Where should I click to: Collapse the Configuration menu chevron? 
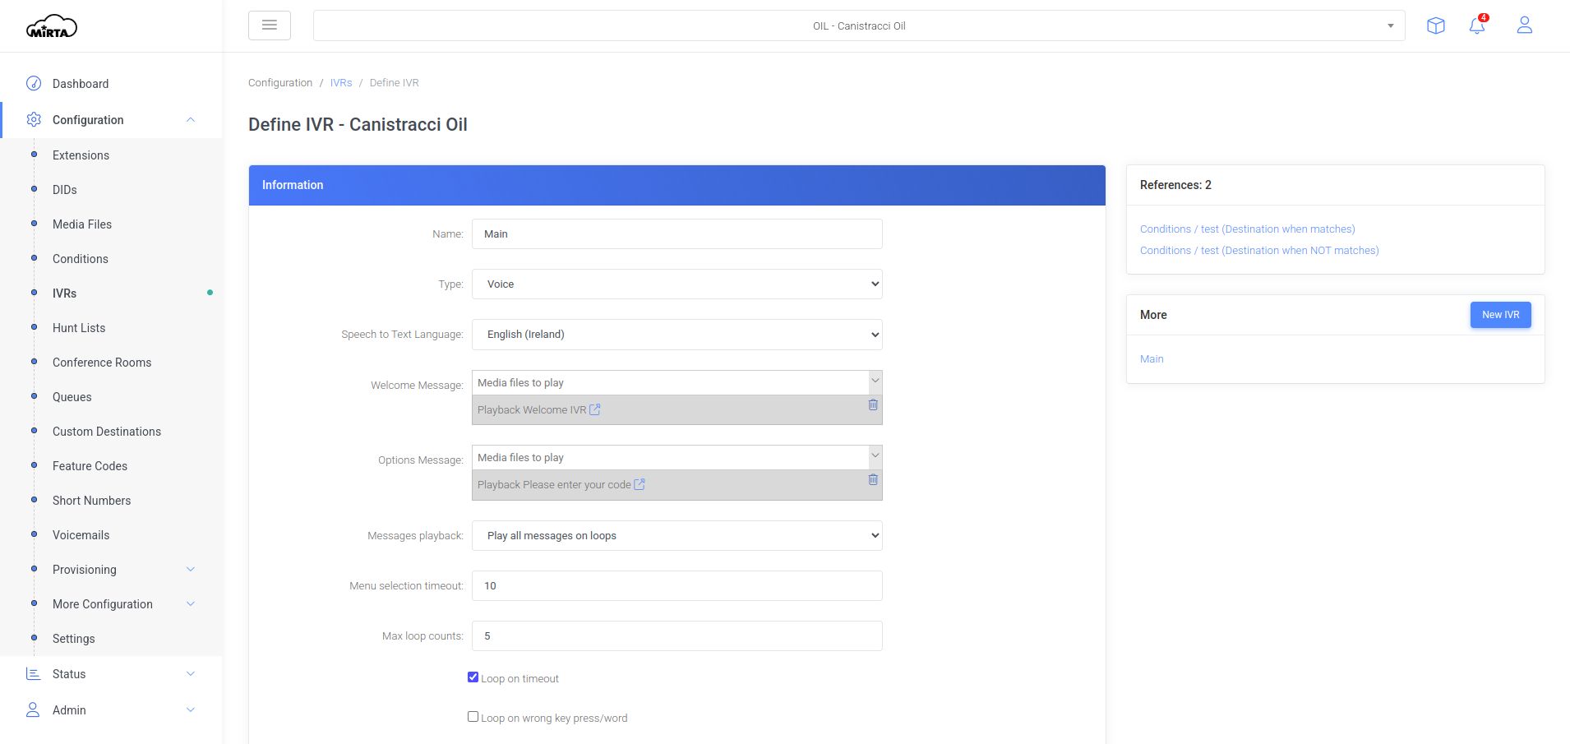click(x=191, y=119)
